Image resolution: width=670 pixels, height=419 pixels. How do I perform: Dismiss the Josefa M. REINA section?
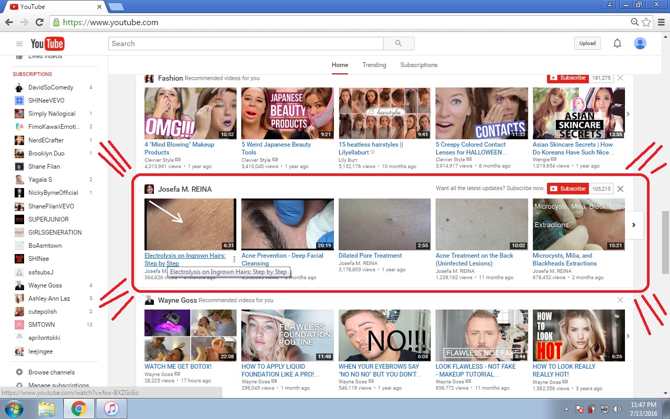tap(620, 189)
